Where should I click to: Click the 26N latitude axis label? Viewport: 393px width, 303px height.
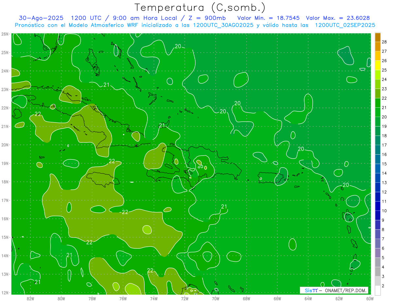[5, 34]
